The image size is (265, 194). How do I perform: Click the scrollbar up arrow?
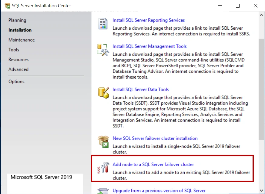261,15
